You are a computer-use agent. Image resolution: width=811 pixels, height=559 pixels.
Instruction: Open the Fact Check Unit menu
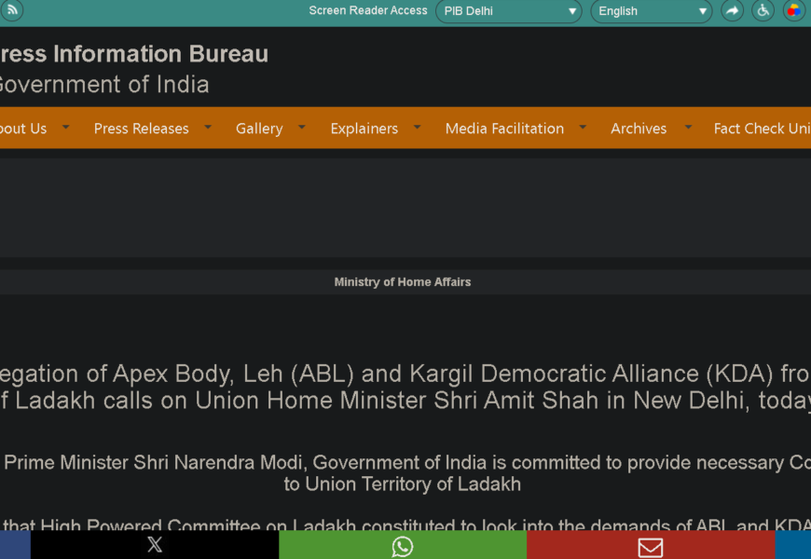[x=761, y=129]
